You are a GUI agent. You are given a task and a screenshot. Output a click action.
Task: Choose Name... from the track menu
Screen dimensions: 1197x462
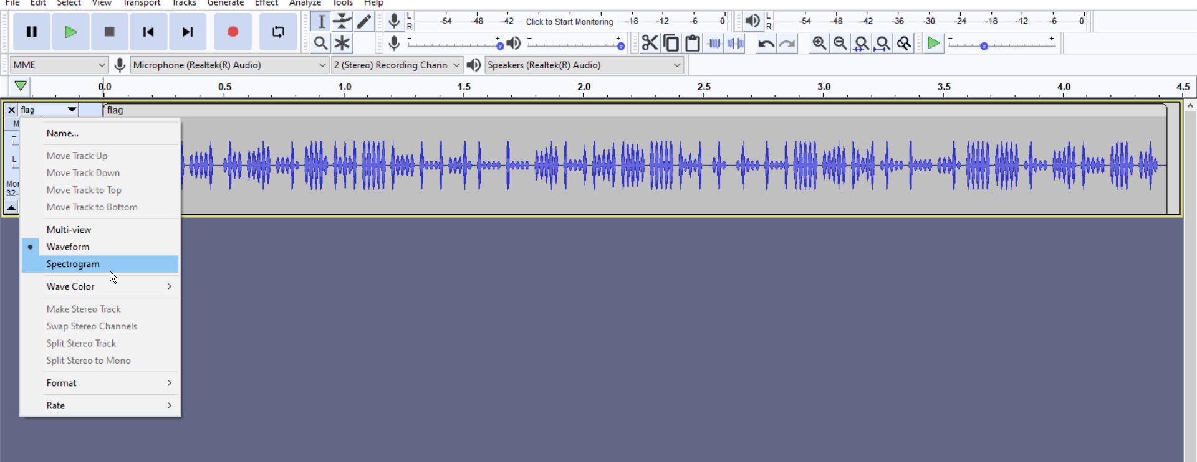(x=100, y=133)
